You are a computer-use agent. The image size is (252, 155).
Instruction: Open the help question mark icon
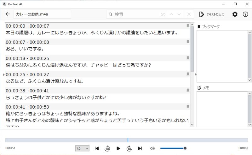[245, 14]
